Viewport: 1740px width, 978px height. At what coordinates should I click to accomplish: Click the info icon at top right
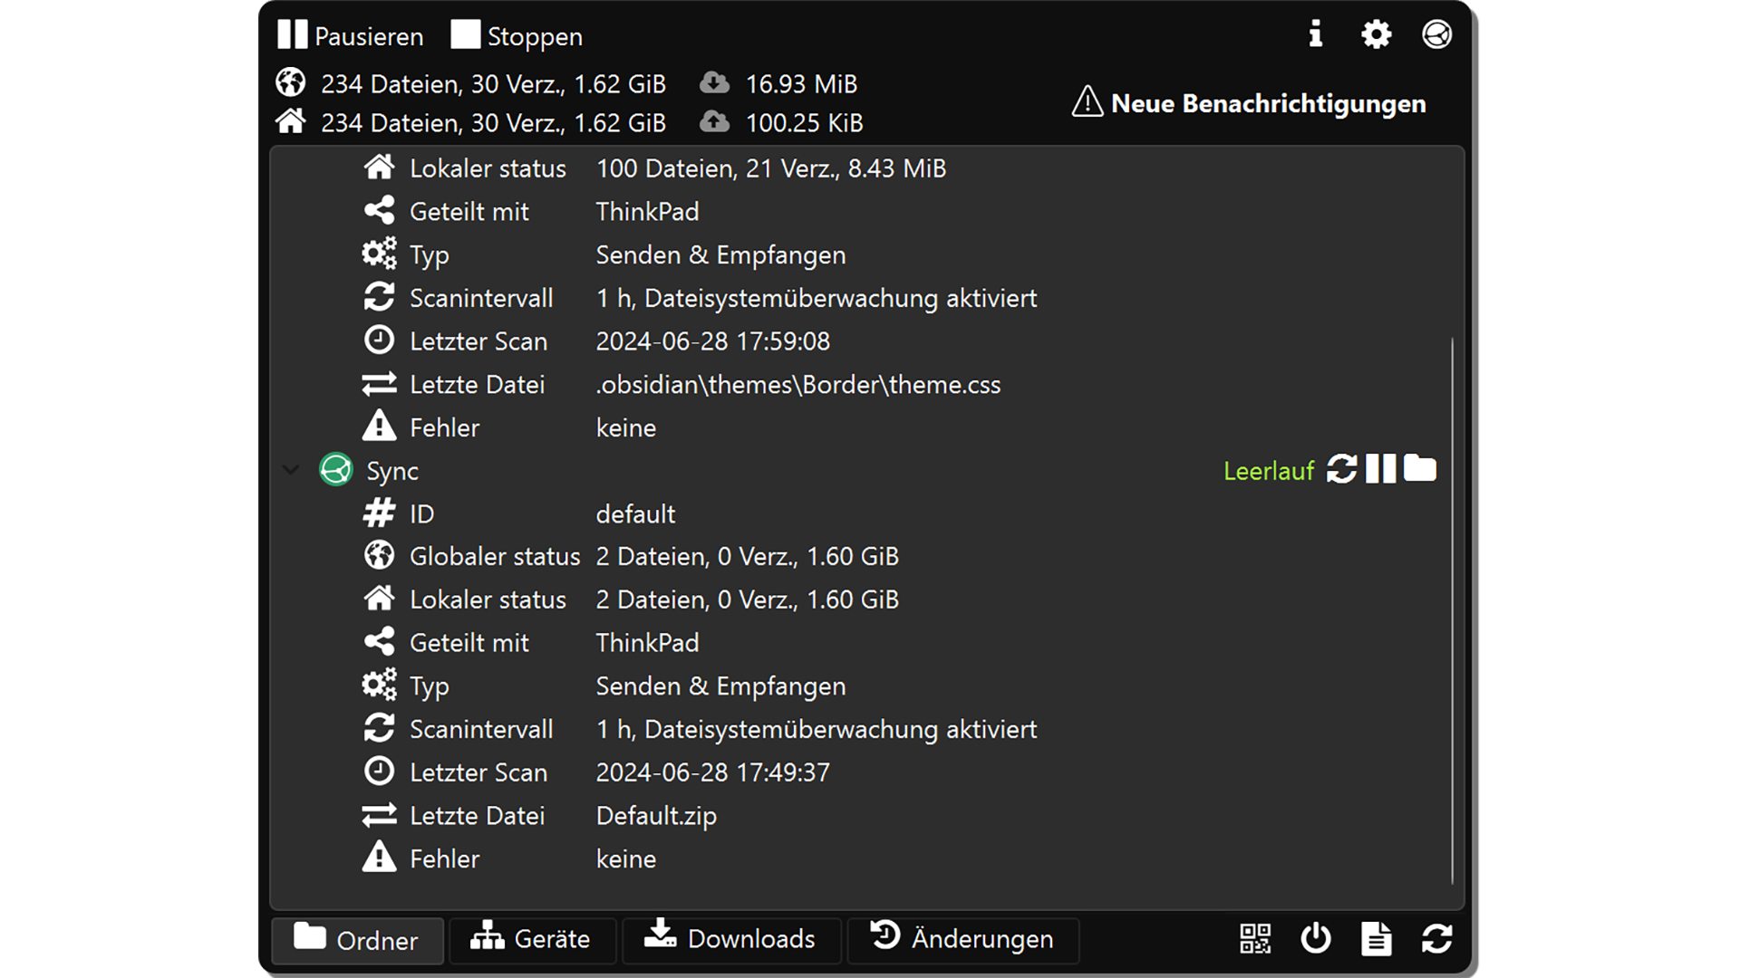pos(1315,34)
